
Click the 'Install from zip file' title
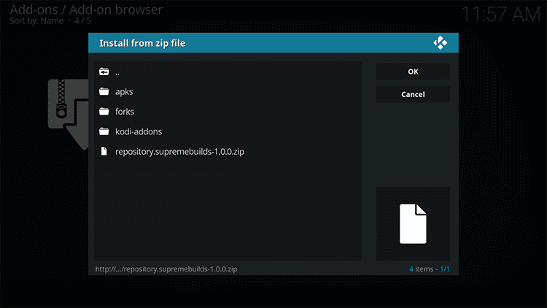[142, 43]
